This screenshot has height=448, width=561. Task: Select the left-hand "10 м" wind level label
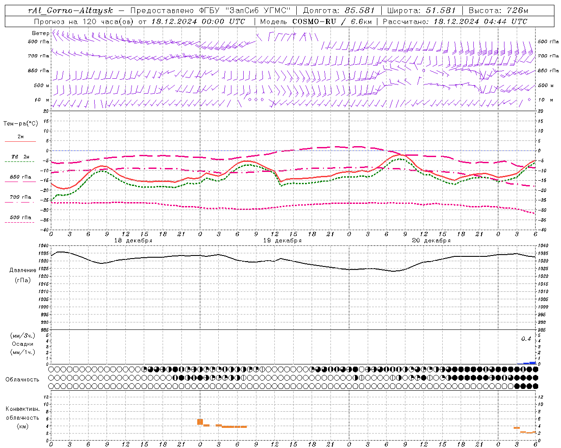point(42,100)
